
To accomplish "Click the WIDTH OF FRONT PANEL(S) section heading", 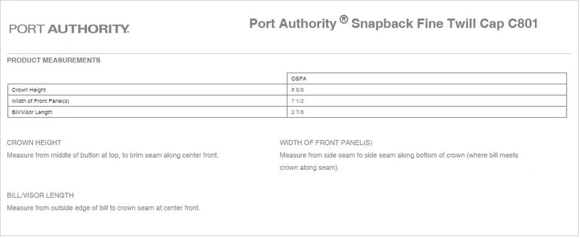I will click(x=326, y=142).
